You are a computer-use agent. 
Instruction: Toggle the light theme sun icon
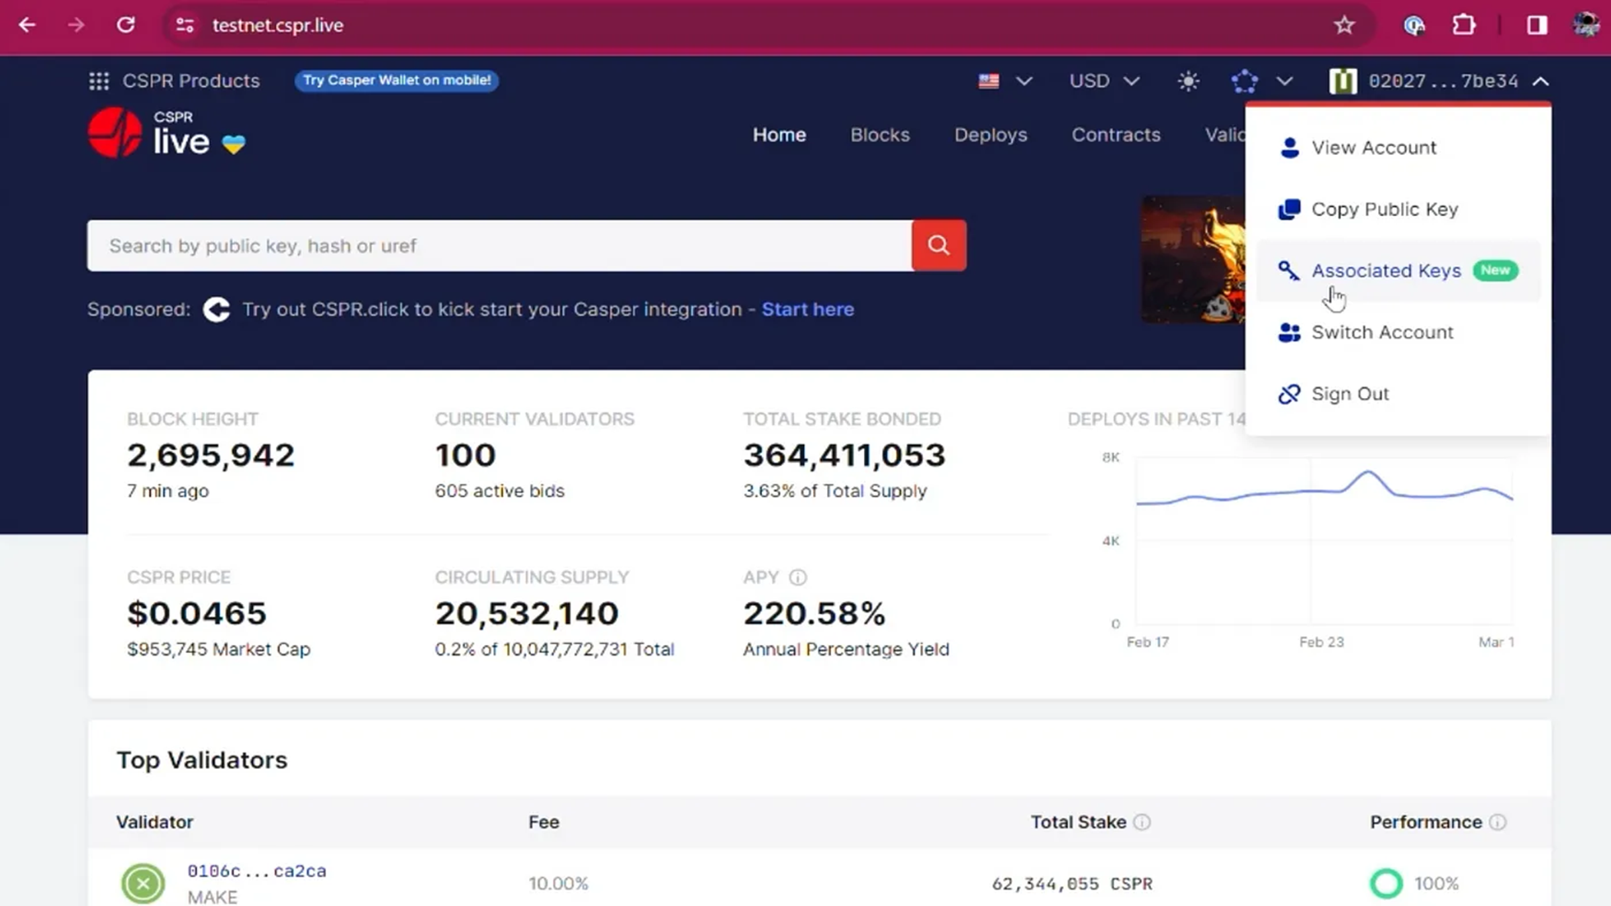[x=1188, y=81]
